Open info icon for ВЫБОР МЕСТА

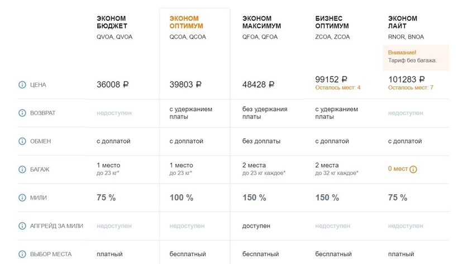[22, 254]
